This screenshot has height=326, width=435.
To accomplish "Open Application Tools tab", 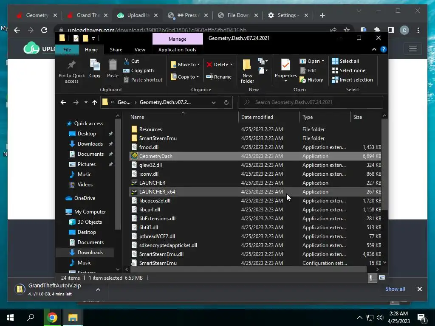I will pyautogui.click(x=177, y=50).
